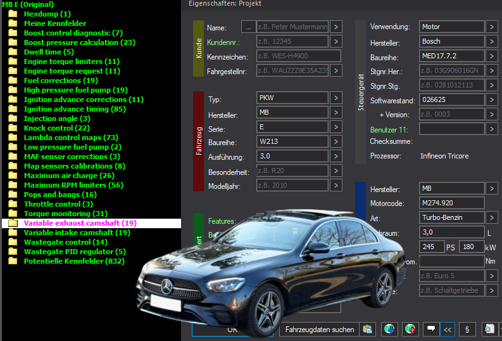
Task: Open the > arrow next to Baureihe W213
Action: (336, 141)
